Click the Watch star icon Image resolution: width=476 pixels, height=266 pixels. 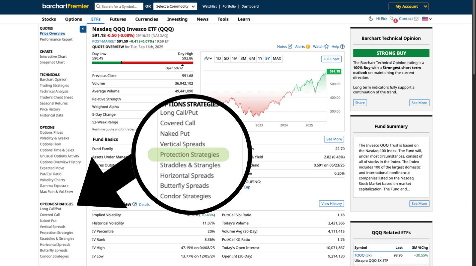327,47
